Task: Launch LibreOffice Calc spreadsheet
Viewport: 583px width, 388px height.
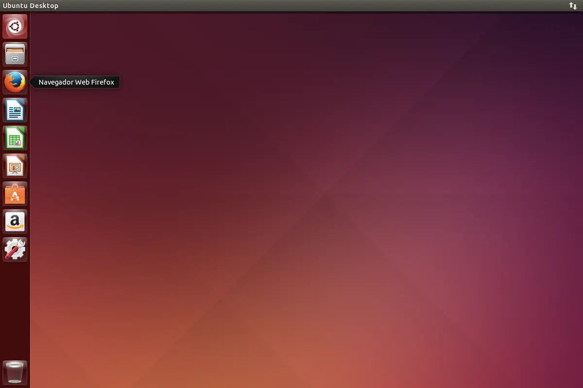Action: click(x=15, y=138)
